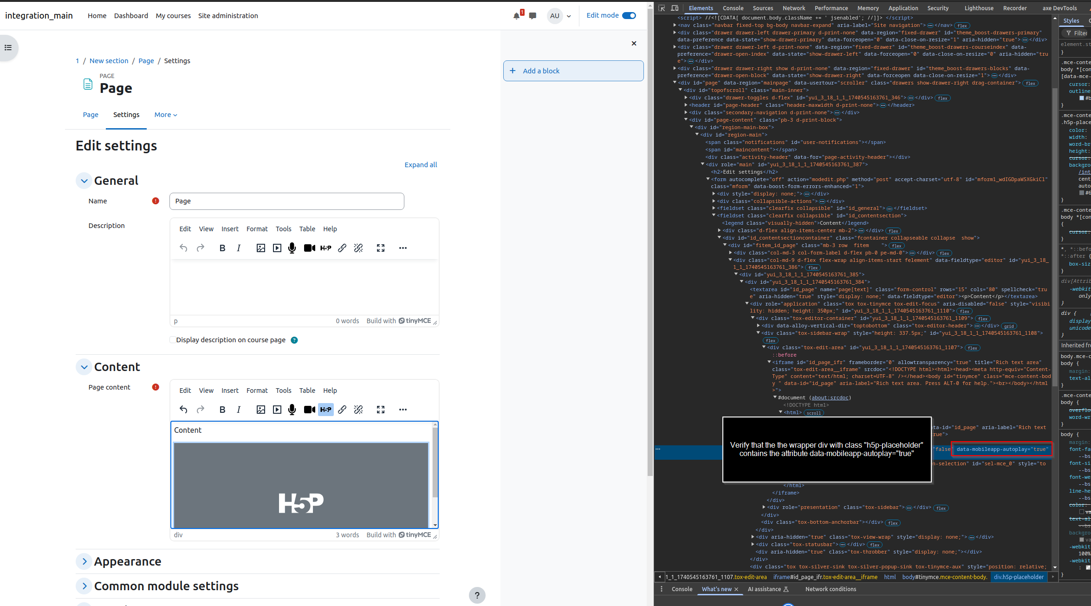This screenshot has height=606, width=1091.
Task: Collapse the General section
Action: click(84, 181)
